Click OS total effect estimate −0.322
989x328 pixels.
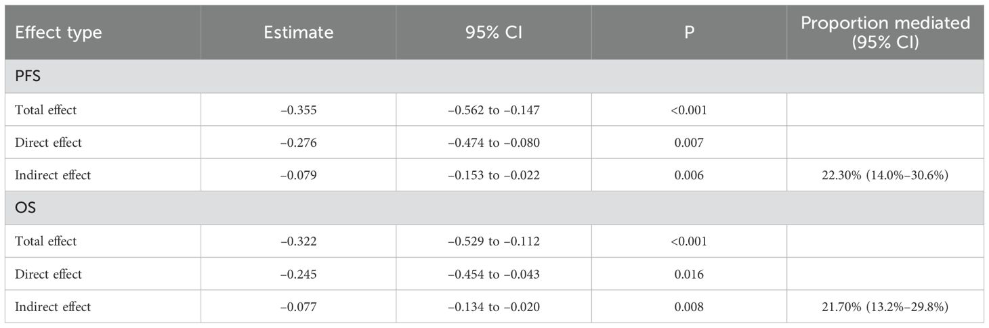(x=298, y=241)
